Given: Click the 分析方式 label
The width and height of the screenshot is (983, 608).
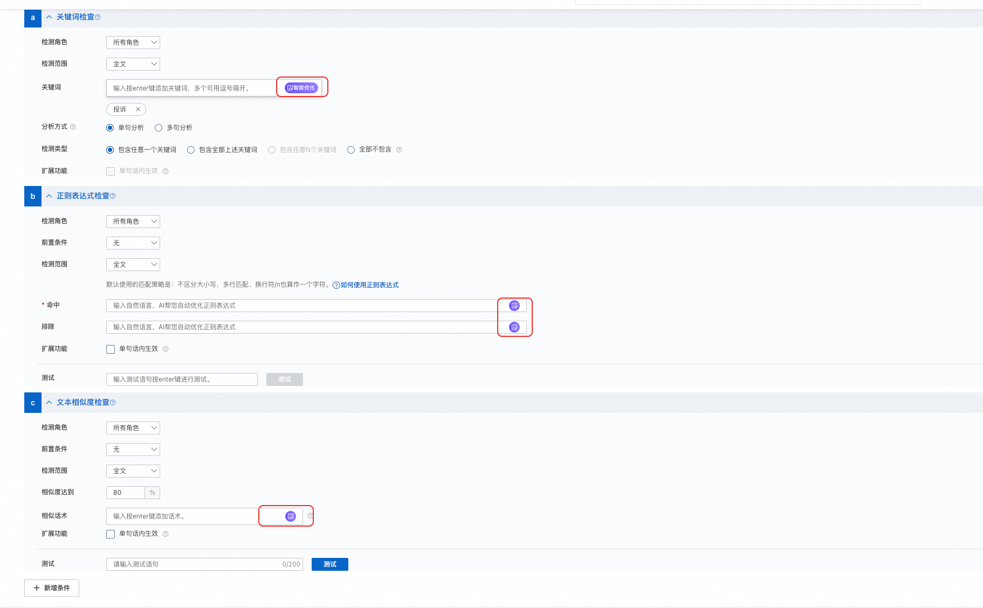Looking at the screenshot, I should (54, 127).
